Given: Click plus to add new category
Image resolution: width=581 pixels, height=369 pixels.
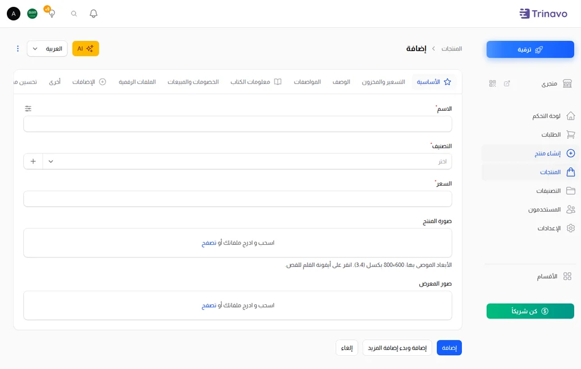Looking at the screenshot, I should point(33,161).
